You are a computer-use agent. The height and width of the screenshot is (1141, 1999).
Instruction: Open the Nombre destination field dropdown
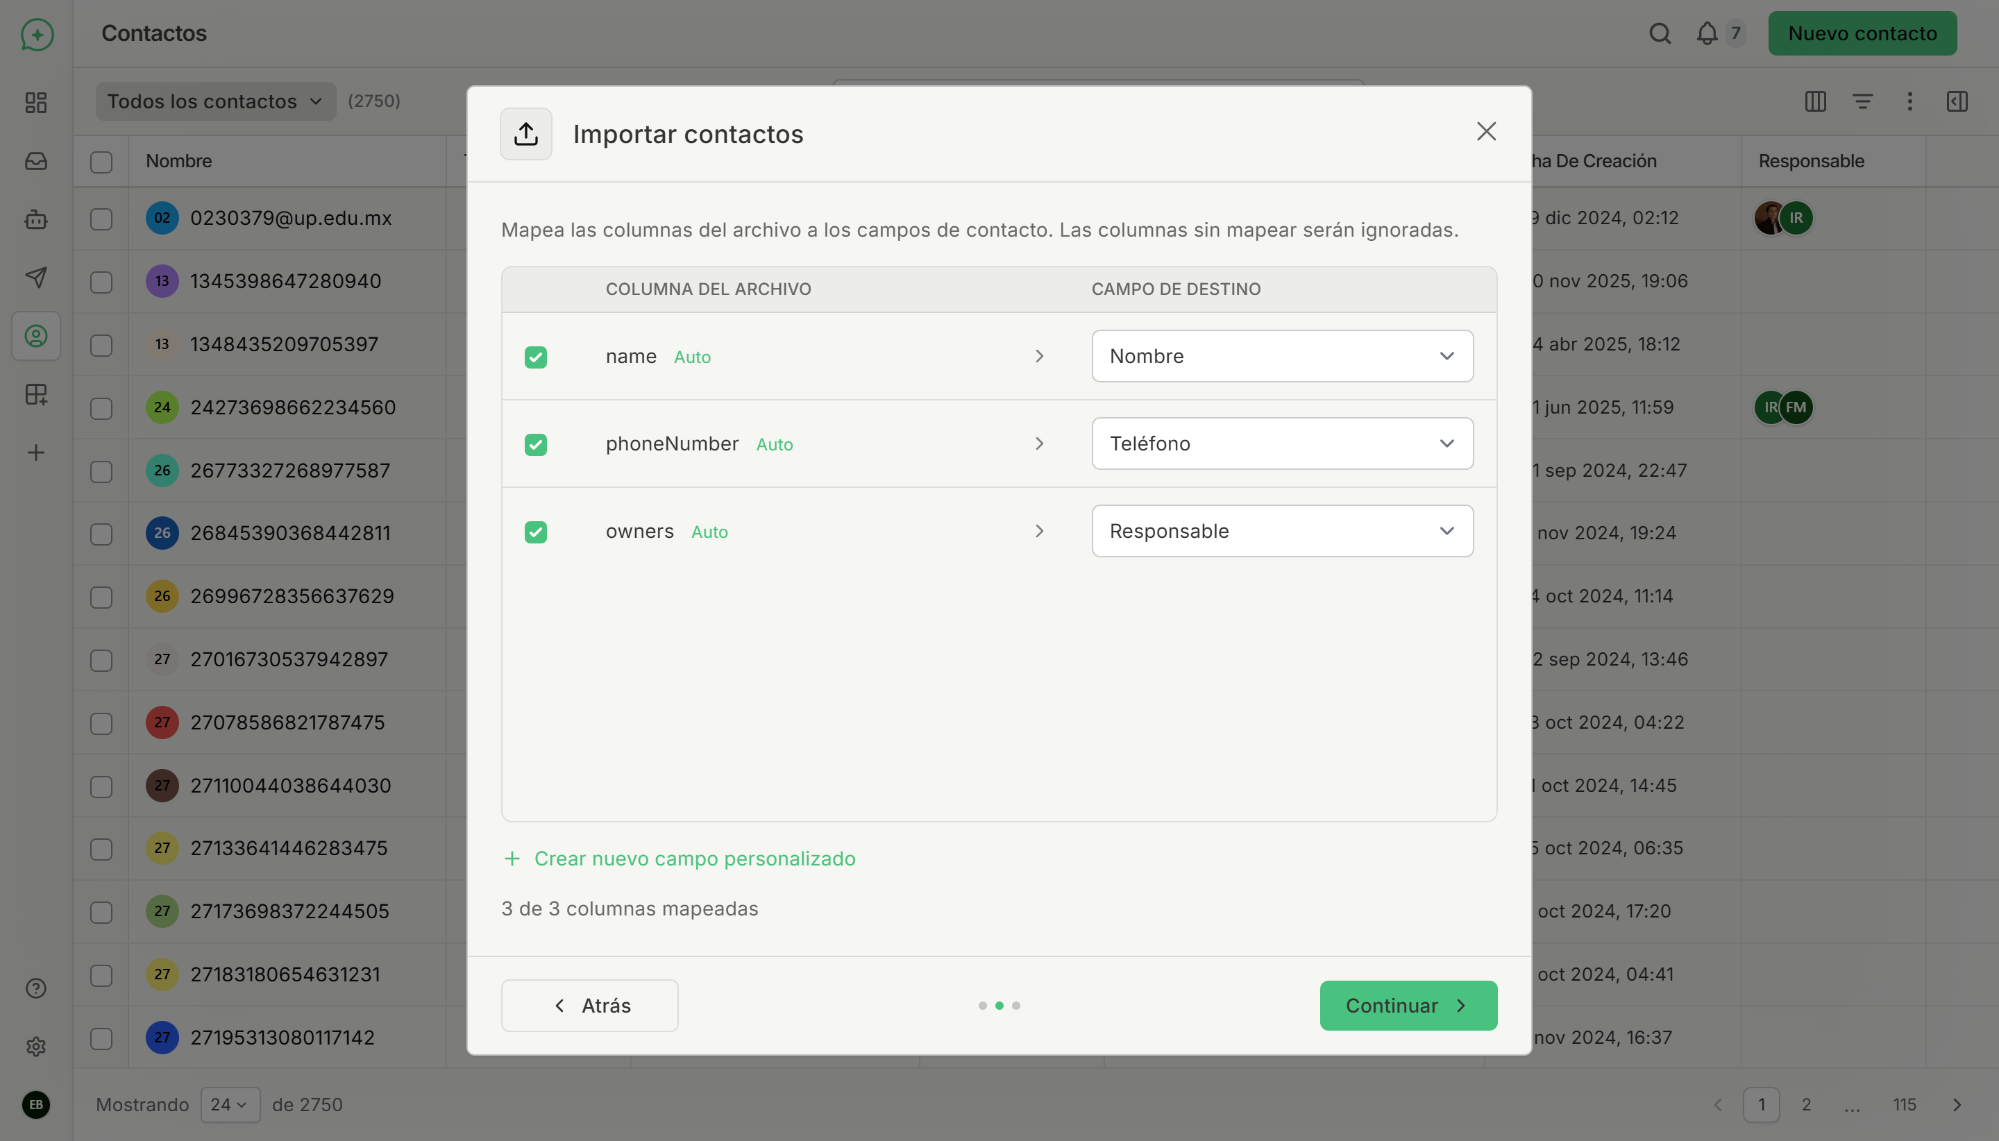click(x=1282, y=357)
